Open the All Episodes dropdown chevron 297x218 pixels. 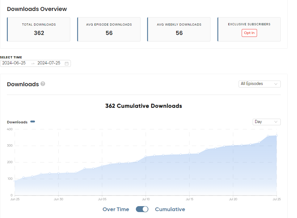pos(276,84)
